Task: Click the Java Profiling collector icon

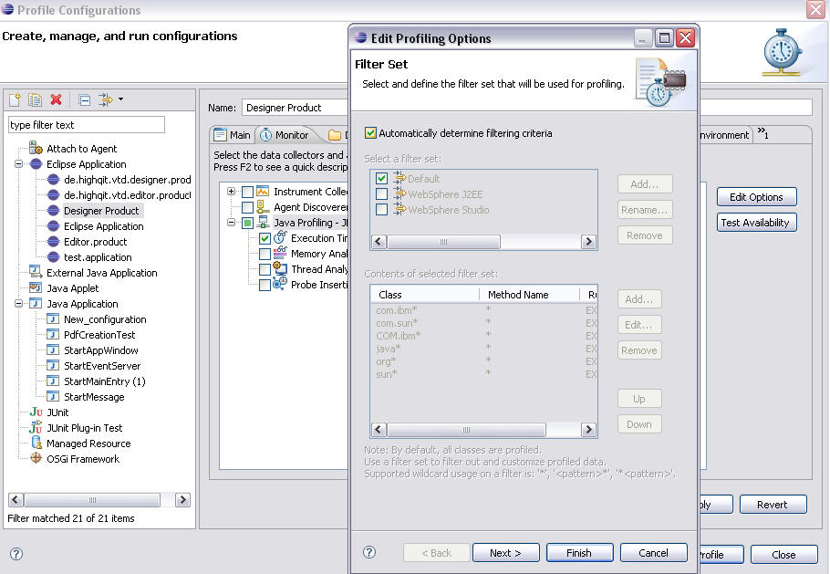Action: (x=263, y=223)
